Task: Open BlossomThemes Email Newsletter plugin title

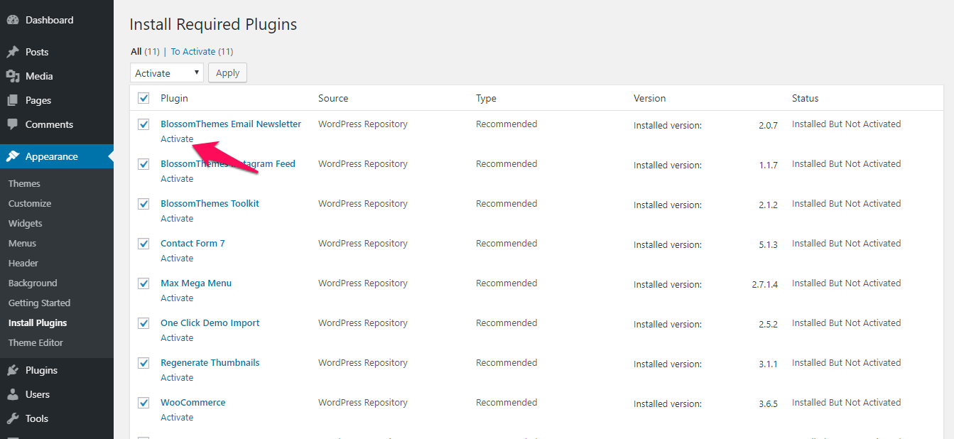Action: pyautogui.click(x=231, y=124)
